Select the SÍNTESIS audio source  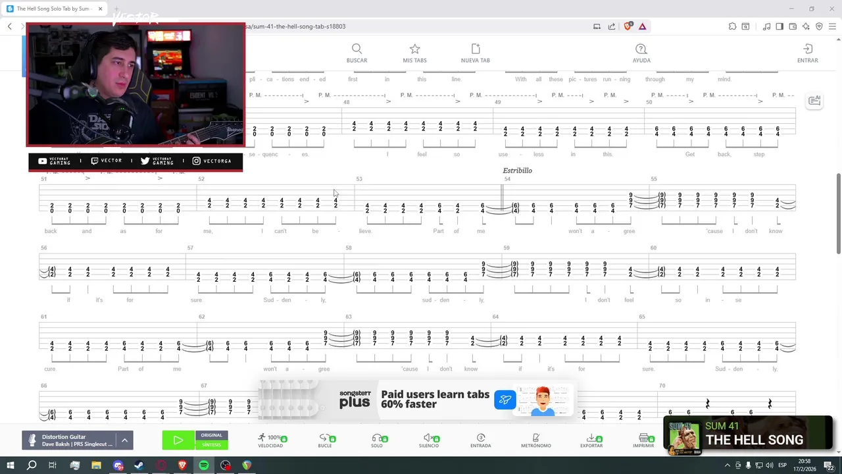pos(211,445)
